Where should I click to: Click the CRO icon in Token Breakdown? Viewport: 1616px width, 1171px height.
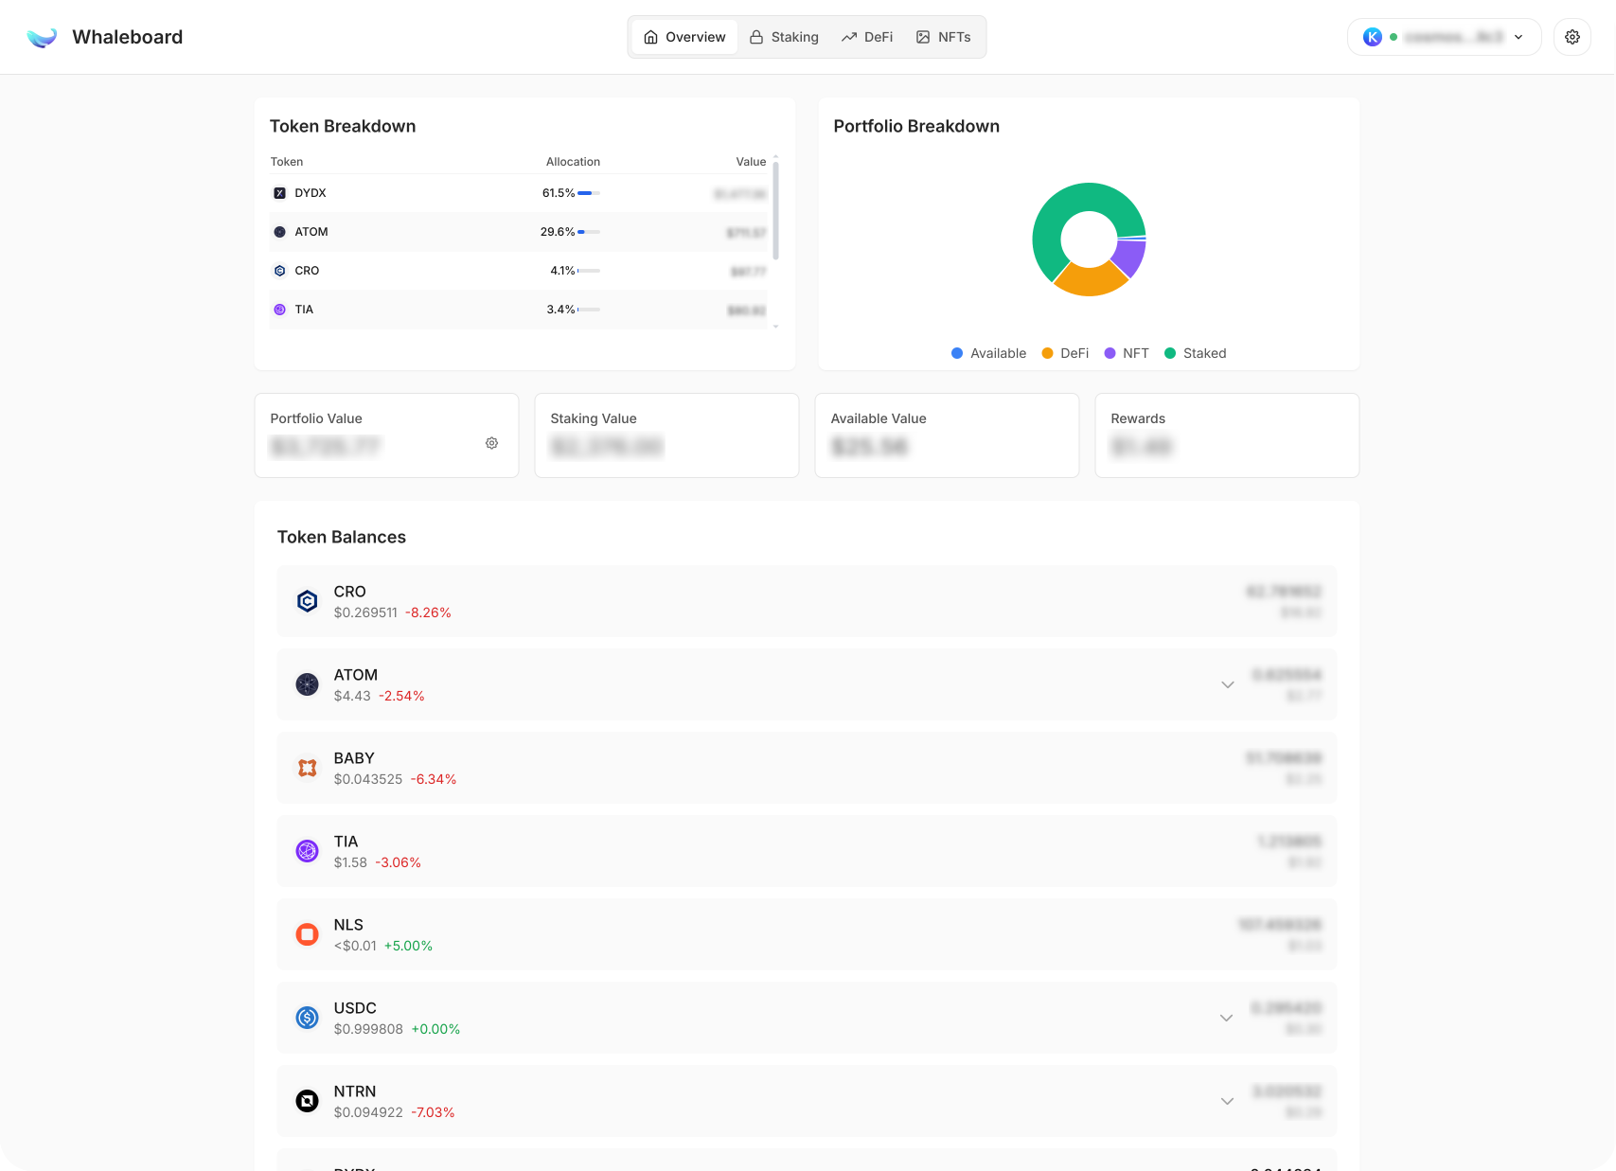coord(279,271)
